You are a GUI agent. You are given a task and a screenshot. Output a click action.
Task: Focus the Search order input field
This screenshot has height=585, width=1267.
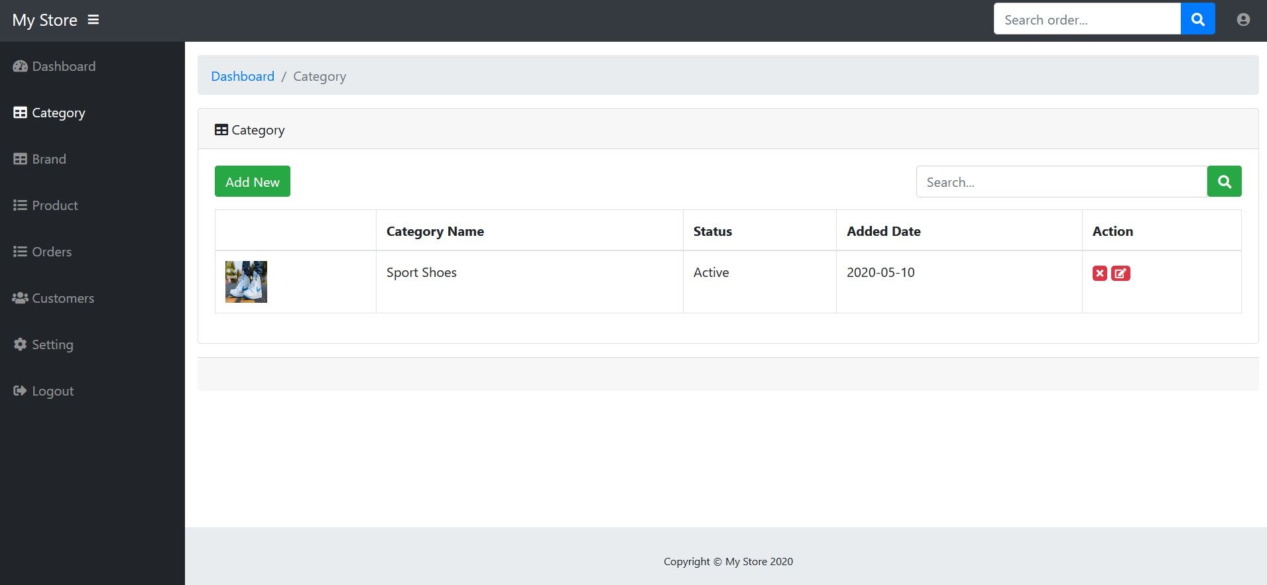[1087, 19]
